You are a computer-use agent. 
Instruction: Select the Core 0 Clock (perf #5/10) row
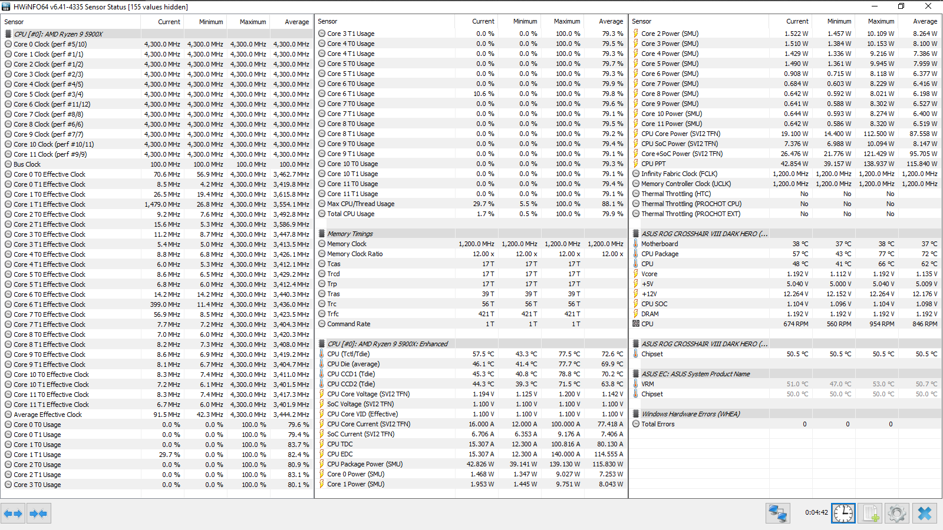click(x=157, y=44)
